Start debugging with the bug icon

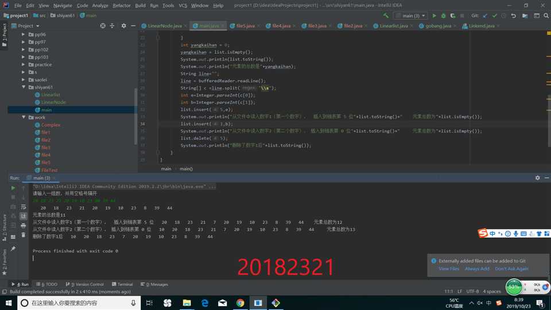click(x=444, y=15)
